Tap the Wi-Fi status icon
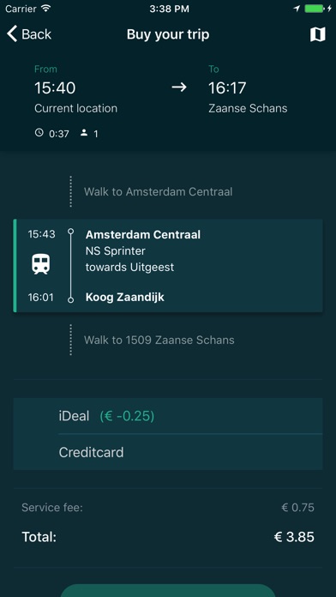This screenshot has width=336, height=597. point(46,9)
